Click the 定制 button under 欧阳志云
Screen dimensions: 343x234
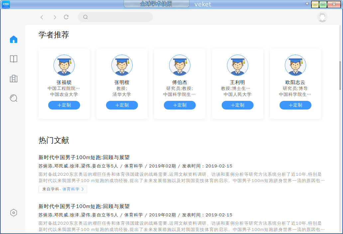295,105
